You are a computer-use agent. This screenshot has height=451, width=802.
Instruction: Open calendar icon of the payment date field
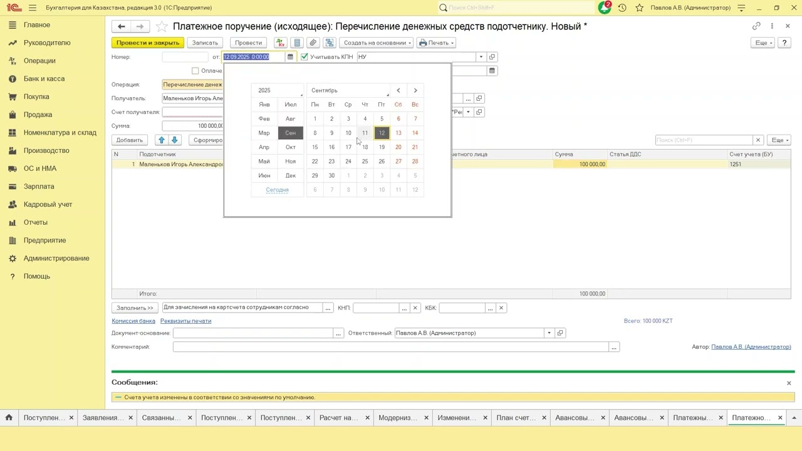(492, 71)
